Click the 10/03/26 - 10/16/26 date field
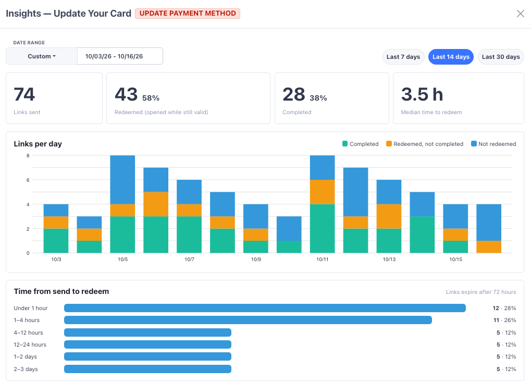This screenshot has height=382, width=531. 120,56
